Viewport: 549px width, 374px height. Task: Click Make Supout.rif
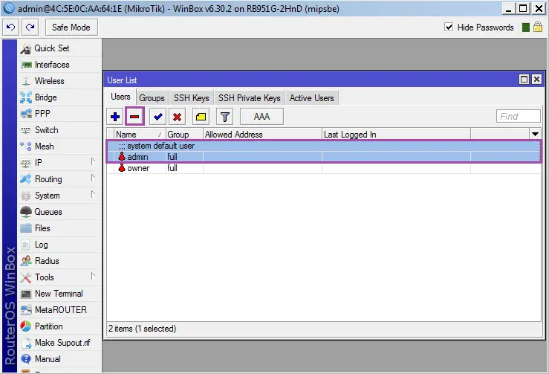(x=59, y=343)
